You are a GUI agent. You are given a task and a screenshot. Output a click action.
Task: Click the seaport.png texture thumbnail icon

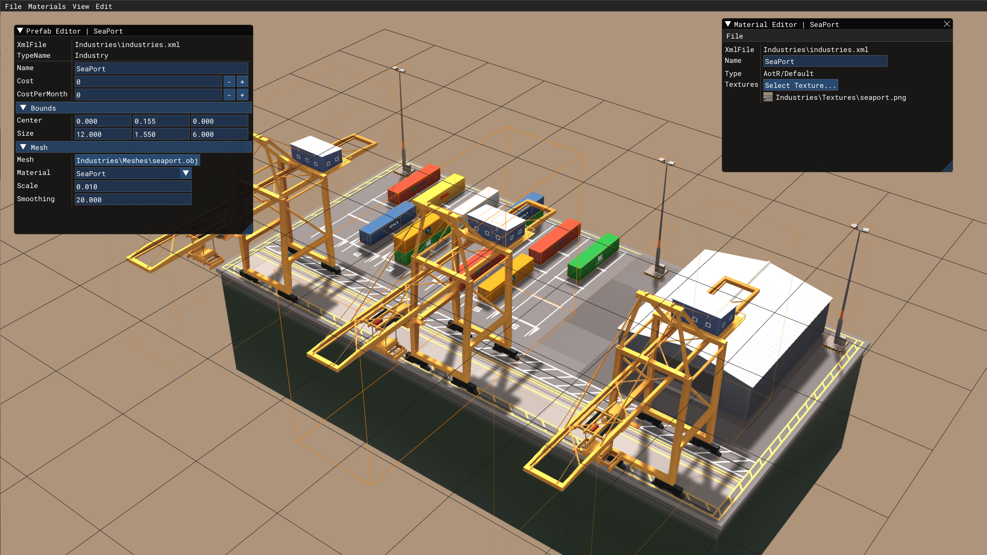(x=768, y=98)
